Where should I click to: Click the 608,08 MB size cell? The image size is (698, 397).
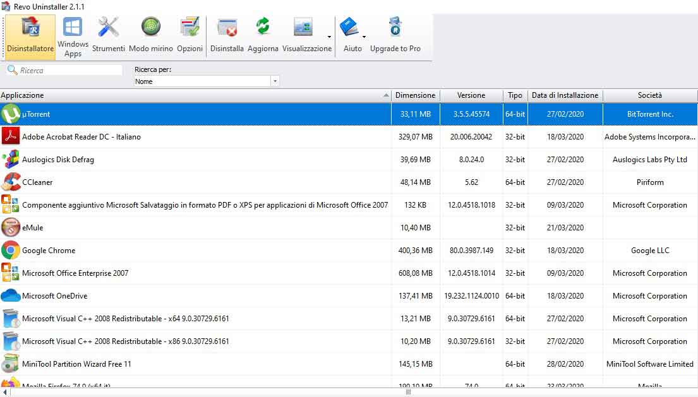[x=416, y=273]
